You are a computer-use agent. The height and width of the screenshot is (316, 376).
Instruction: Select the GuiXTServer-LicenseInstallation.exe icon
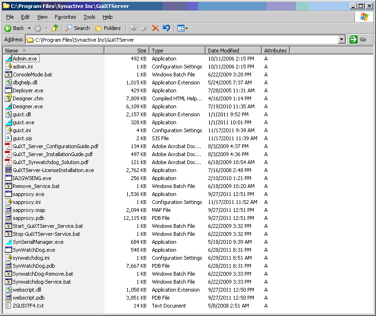[x=8, y=170]
